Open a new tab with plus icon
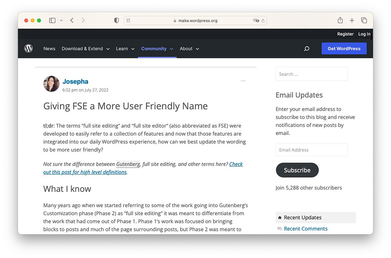391x258 pixels. coord(352,20)
